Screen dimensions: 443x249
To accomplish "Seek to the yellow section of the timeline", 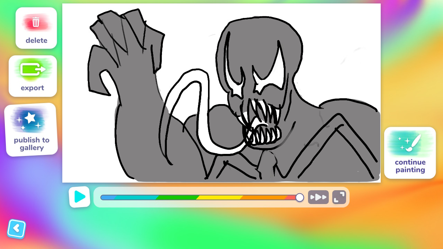I will pos(219,197).
